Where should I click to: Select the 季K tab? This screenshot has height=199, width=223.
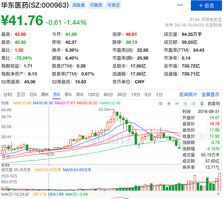click(68, 94)
